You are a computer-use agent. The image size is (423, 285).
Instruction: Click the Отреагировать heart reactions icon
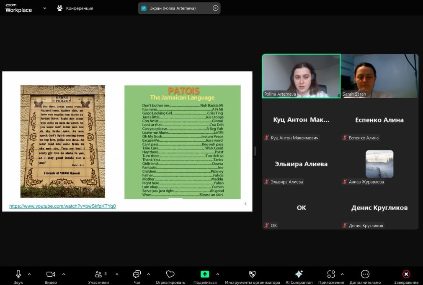[170, 274]
